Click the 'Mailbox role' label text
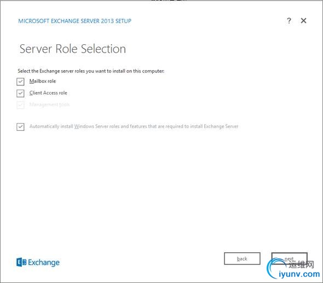Image resolution: width=323 pixels, height=283 pixels. click(43, 81)
